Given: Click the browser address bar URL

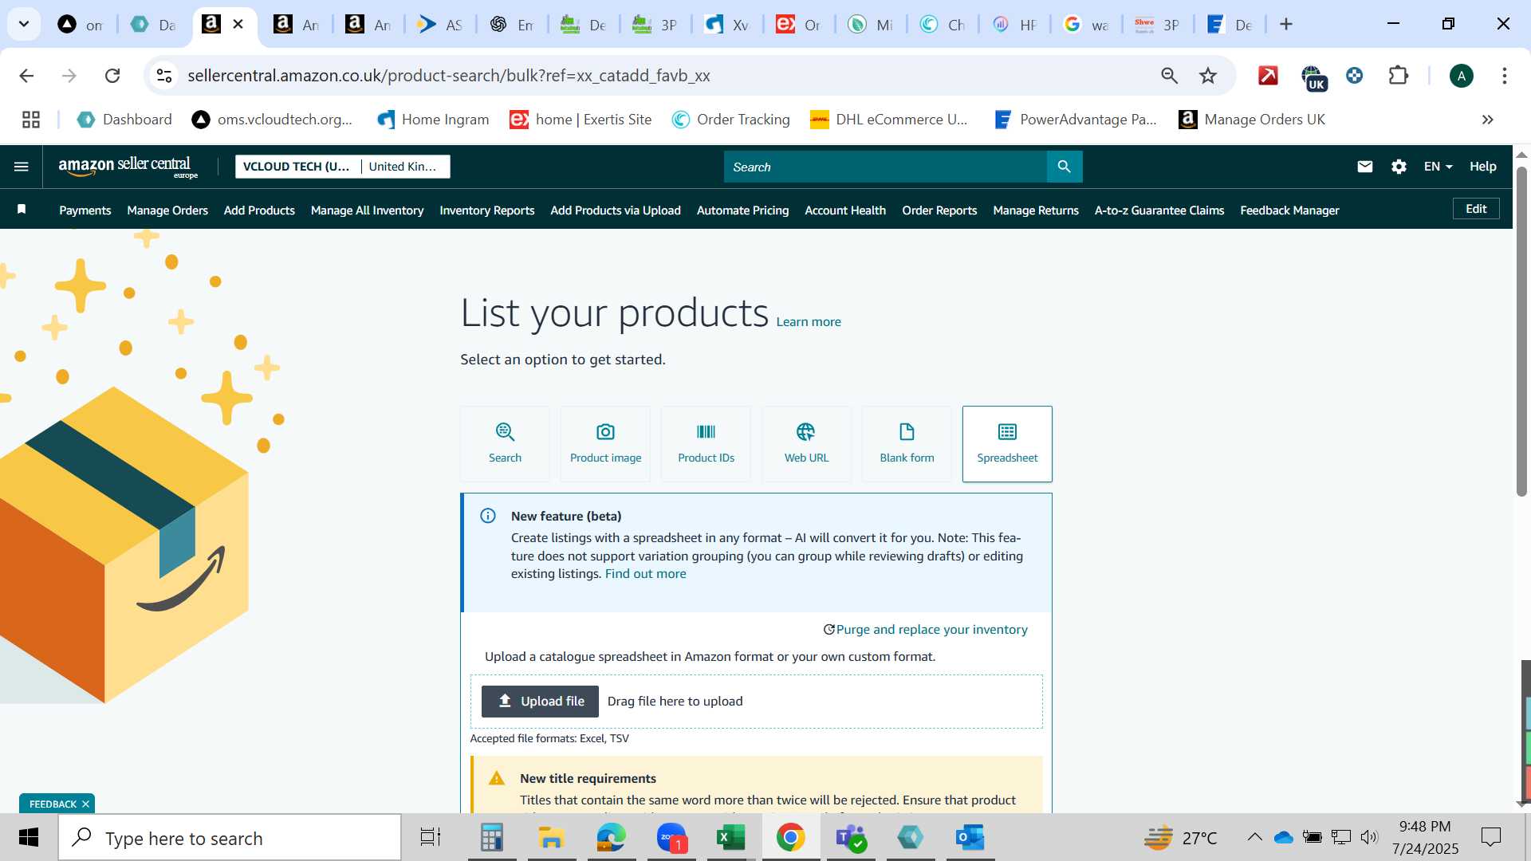Looking at the screenshot, I should (449, 76).
